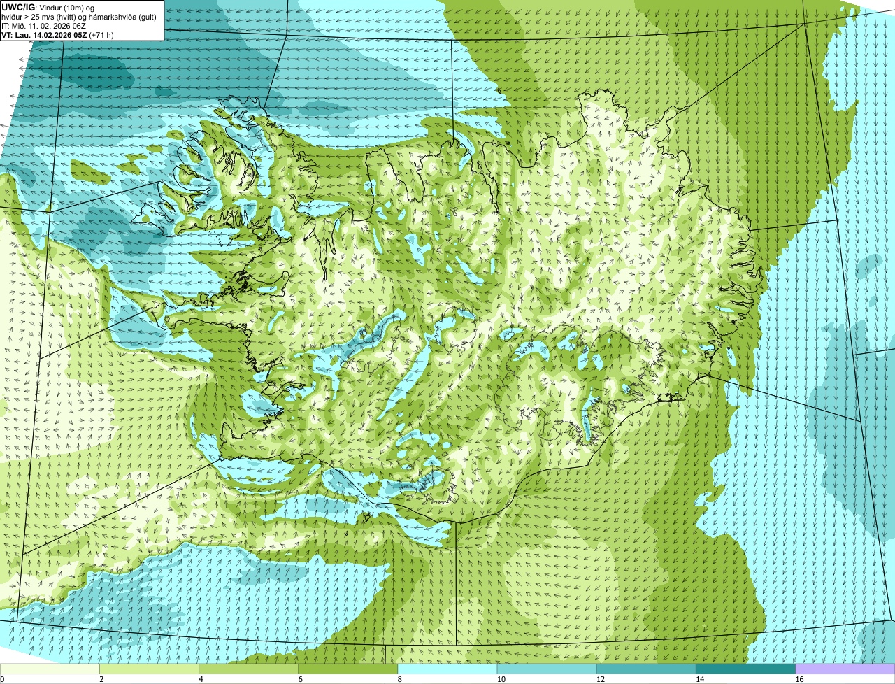
Task: Pick the teal 12–14 m/s legend swatch
Action: click(646, 669)
